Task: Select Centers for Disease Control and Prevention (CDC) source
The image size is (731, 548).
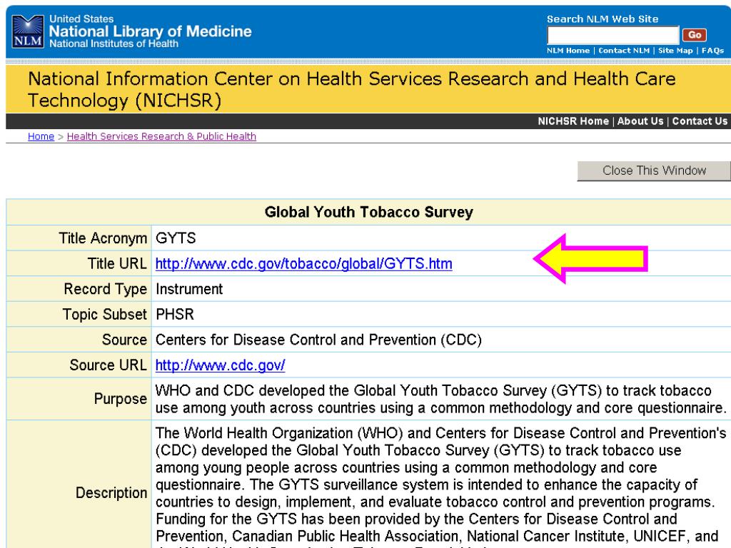Action: click(318, 340)
